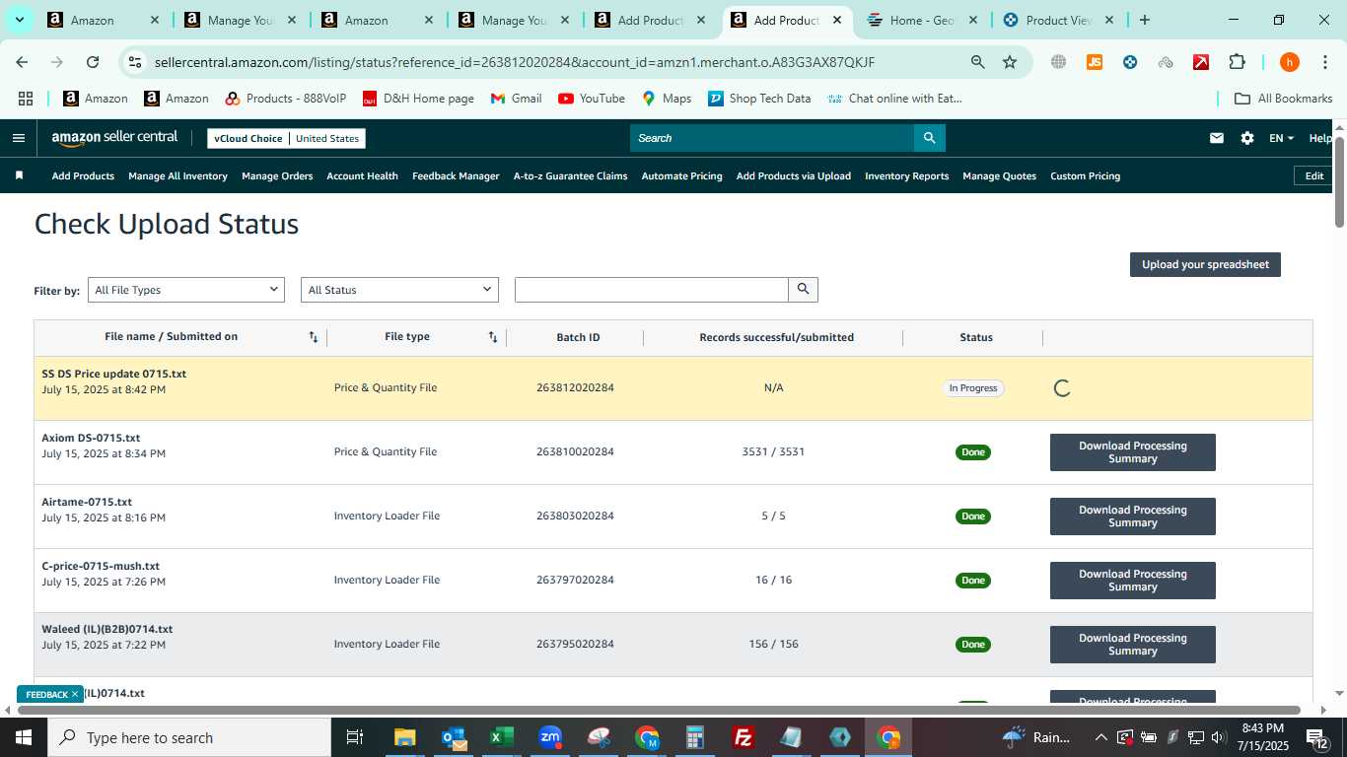Click the JS extension icon
Image resolution: width=1347 pixels, height=757 pixels.
[x=1095, y=62]
